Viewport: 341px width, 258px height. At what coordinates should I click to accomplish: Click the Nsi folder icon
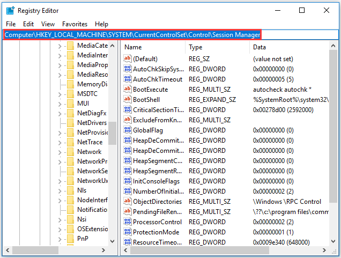[x=70, y=219]
